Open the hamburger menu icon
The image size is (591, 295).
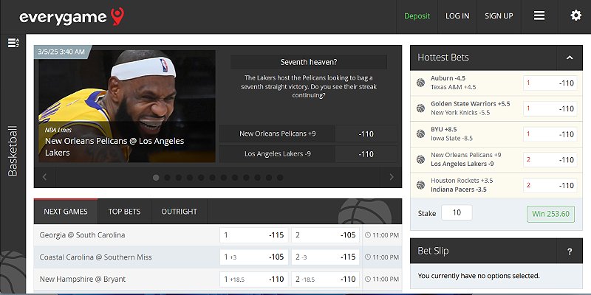[539, 15]
